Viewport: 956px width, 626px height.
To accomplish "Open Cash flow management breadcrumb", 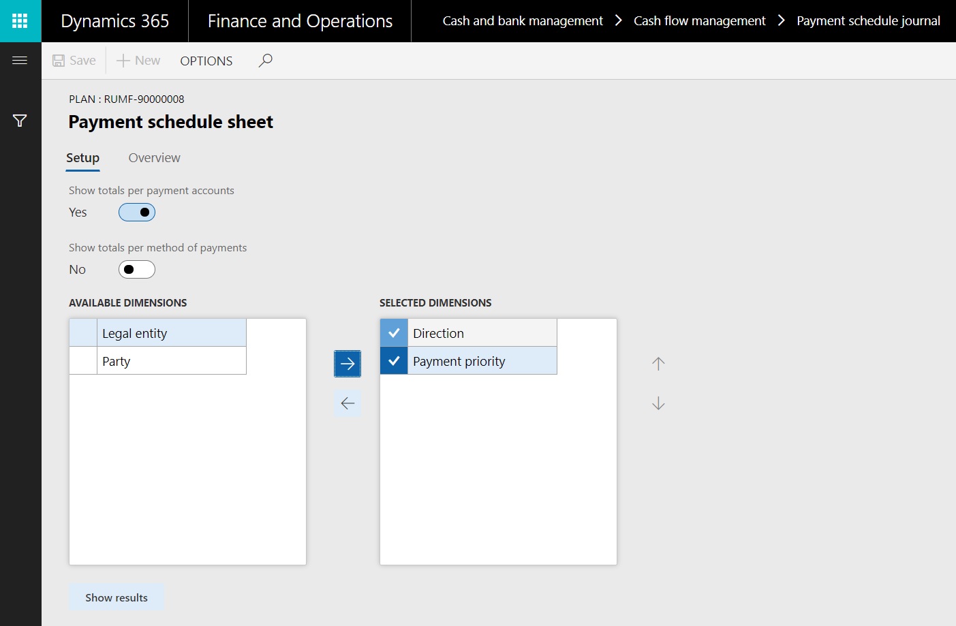I will (x=699, y=21).
